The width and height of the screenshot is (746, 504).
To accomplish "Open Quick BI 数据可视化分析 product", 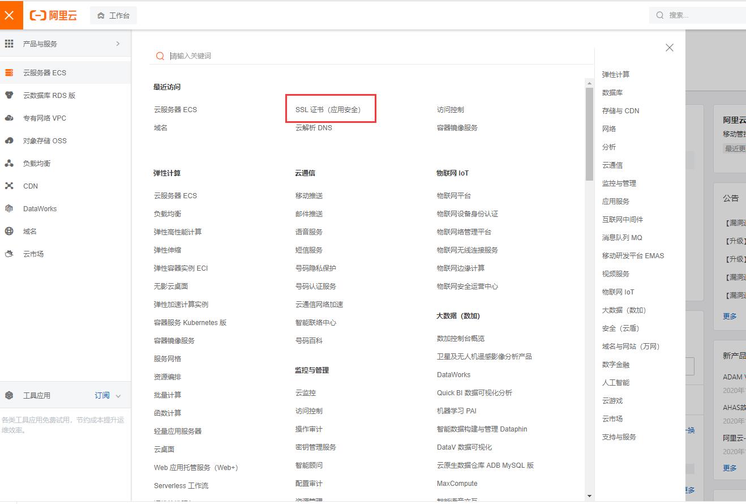I will [x=474, y=392].
